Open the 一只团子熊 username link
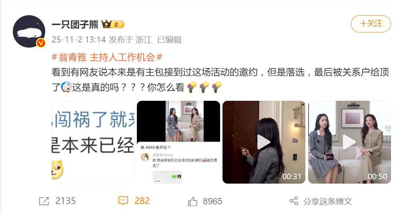Image resolution: width=401 pixels, height=214 pixels. point(75,24)
